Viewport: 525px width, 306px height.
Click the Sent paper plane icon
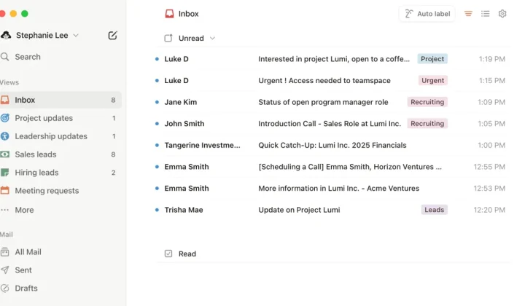[4, 270]
